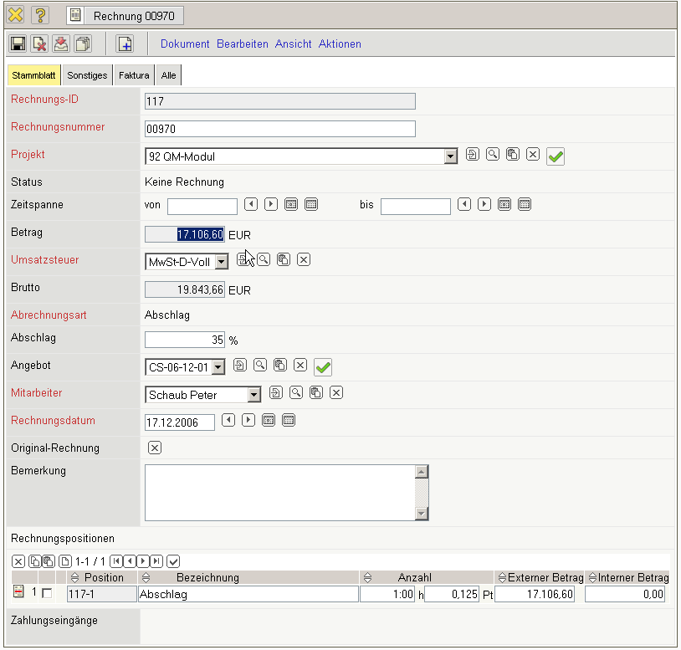Viewport: 681px width, 650px height.
Task: Click the search magnifier next to Projekt
Action: coord(493,155)
